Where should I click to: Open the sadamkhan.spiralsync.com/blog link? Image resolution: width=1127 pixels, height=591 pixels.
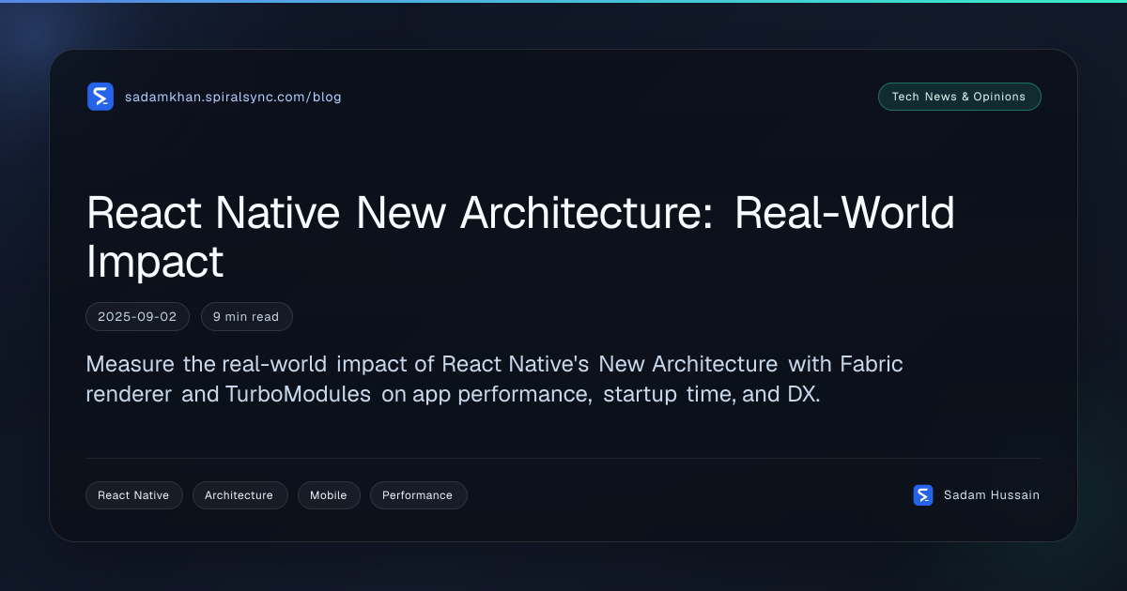coord(233,97)
